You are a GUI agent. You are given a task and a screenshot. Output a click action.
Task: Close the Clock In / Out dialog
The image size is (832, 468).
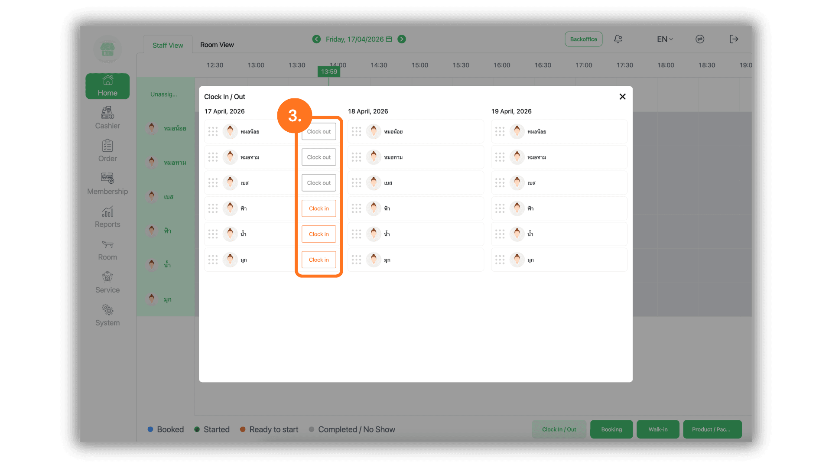click(622, 97)
